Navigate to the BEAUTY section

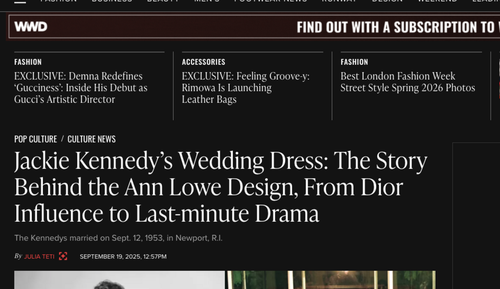(163, 1)
